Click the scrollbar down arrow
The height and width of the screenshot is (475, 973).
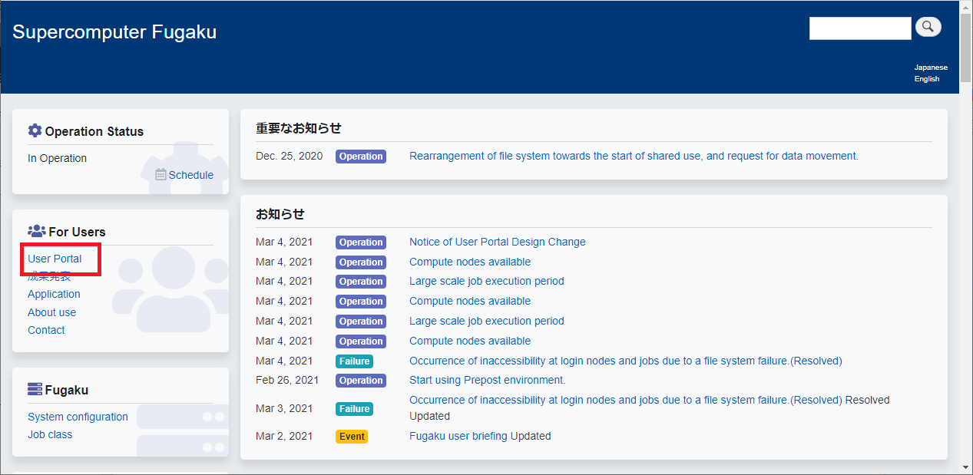coord(965,467)
